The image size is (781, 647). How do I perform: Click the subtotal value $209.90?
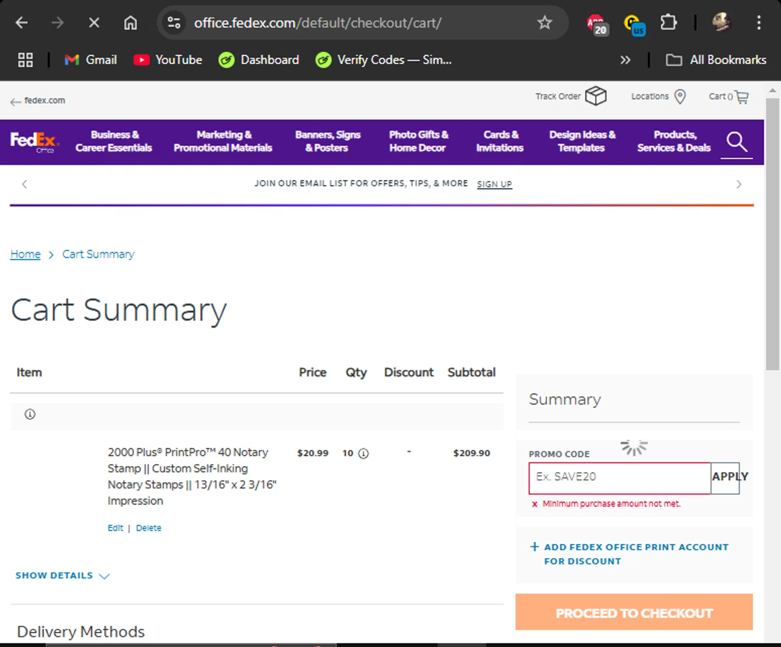click(x=471, y=453)
